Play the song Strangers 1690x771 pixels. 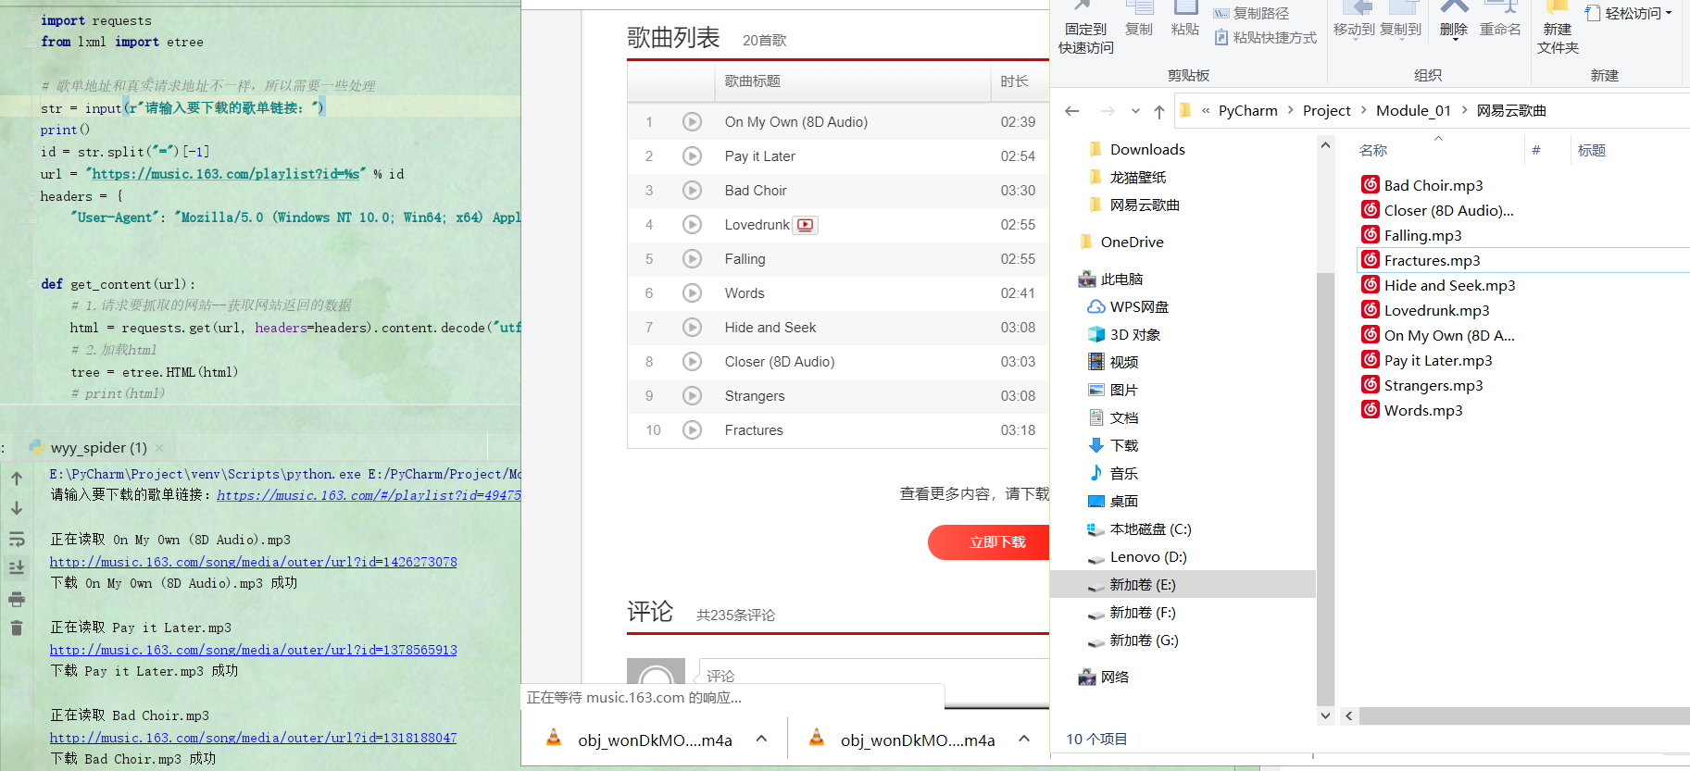(692, 396)
